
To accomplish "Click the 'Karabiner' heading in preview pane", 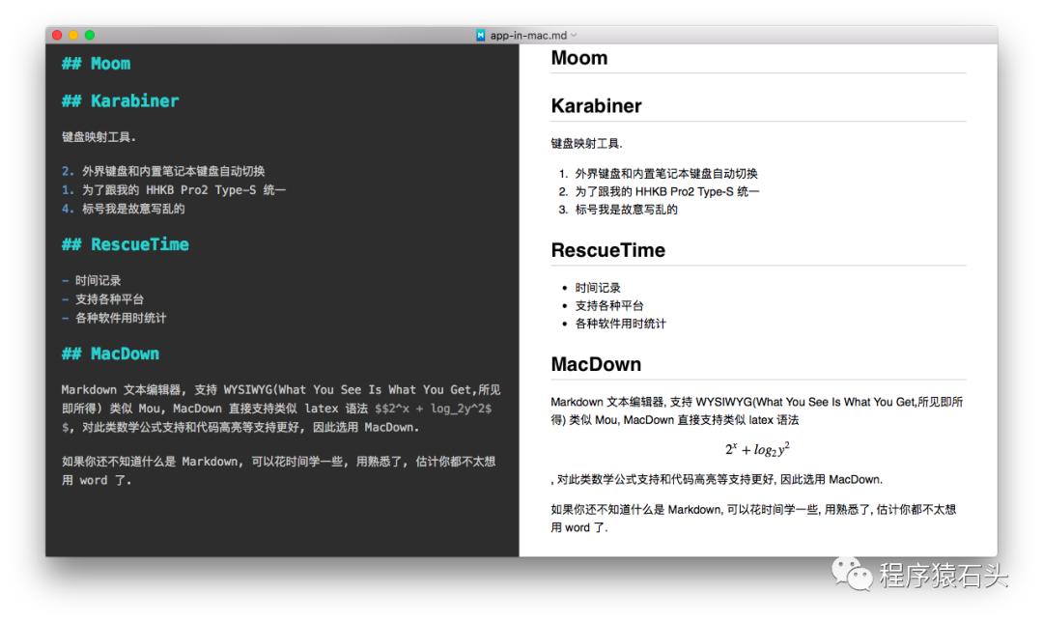I will [596, 106].
